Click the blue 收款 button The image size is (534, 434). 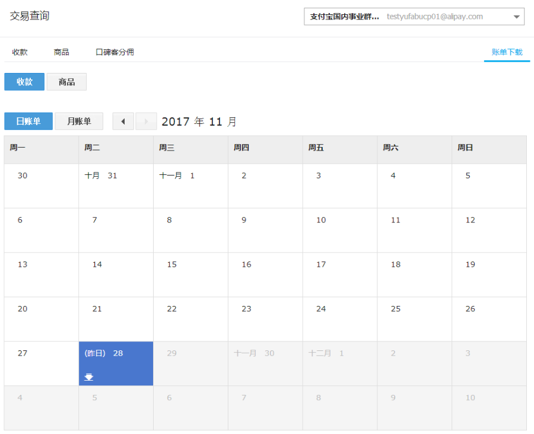[x=24, y=82]
